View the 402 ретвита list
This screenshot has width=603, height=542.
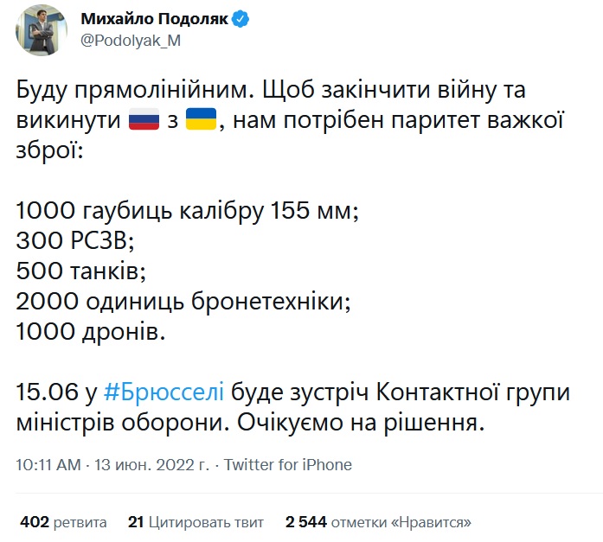(x=63, y=522)
